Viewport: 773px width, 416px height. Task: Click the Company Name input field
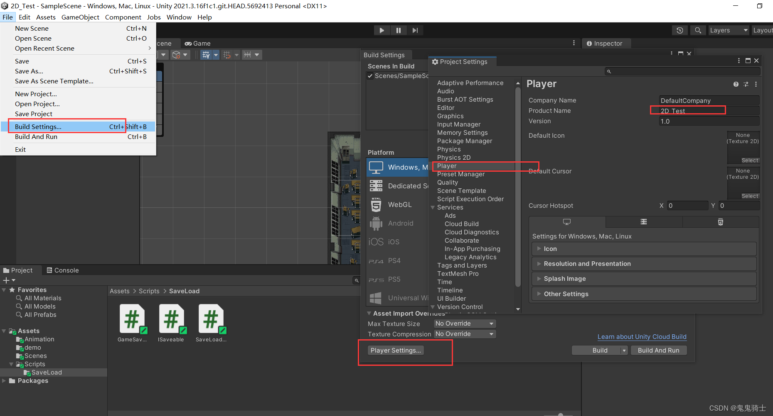pos(709,100)
